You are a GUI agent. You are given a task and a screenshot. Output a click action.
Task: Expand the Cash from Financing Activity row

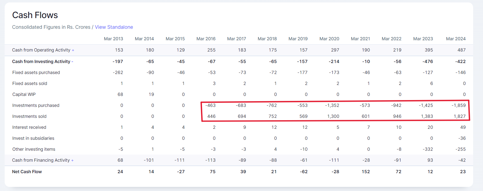point(43,160)
